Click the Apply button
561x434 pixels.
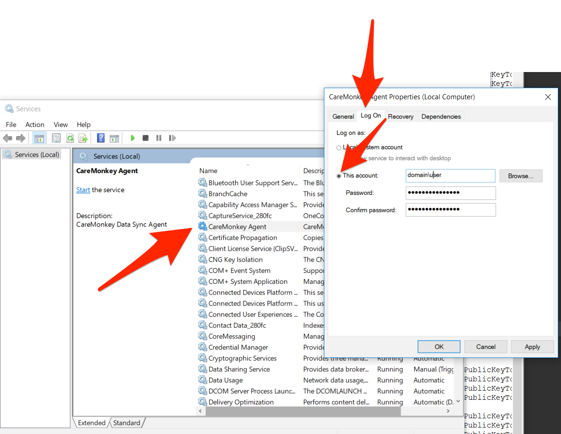[x=532, y=347]
